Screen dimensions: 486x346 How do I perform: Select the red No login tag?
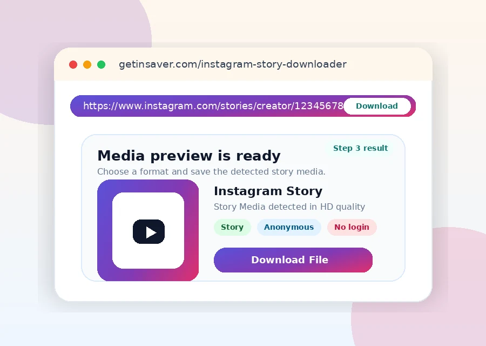tap(352, 227)
